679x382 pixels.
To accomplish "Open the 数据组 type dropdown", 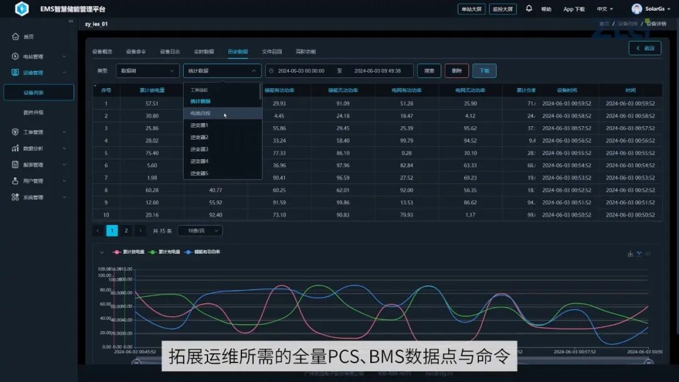I will [x=148, y=71].
